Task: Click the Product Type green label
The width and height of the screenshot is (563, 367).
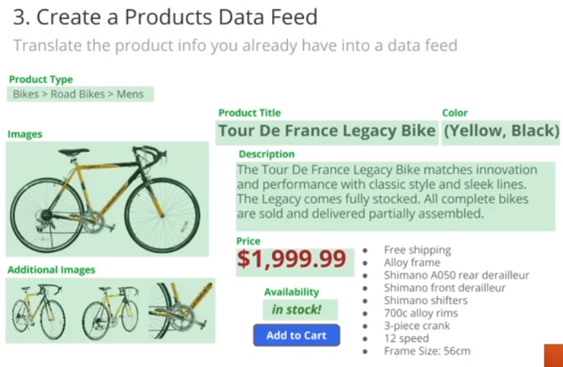Action: pyautogui.click(x=41, y=79)
